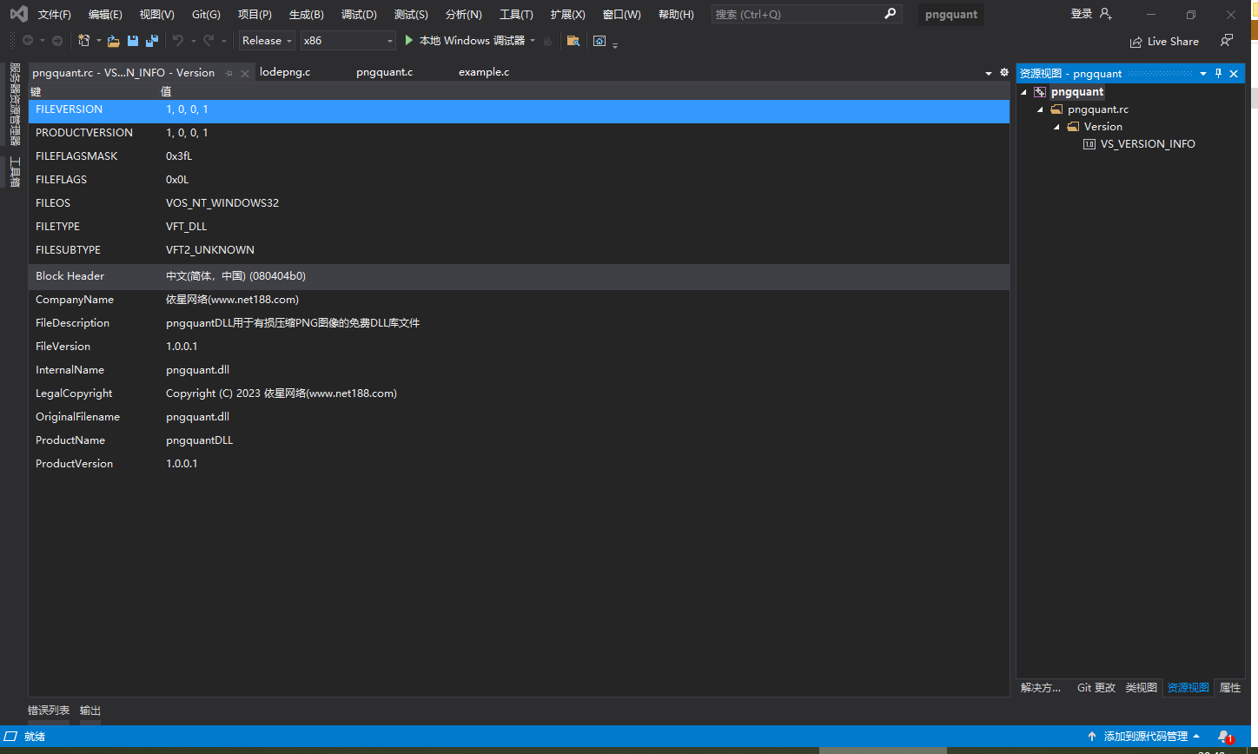Click the undo arrow icon
Screen dimensions: 1258x754
pos(178,41)
